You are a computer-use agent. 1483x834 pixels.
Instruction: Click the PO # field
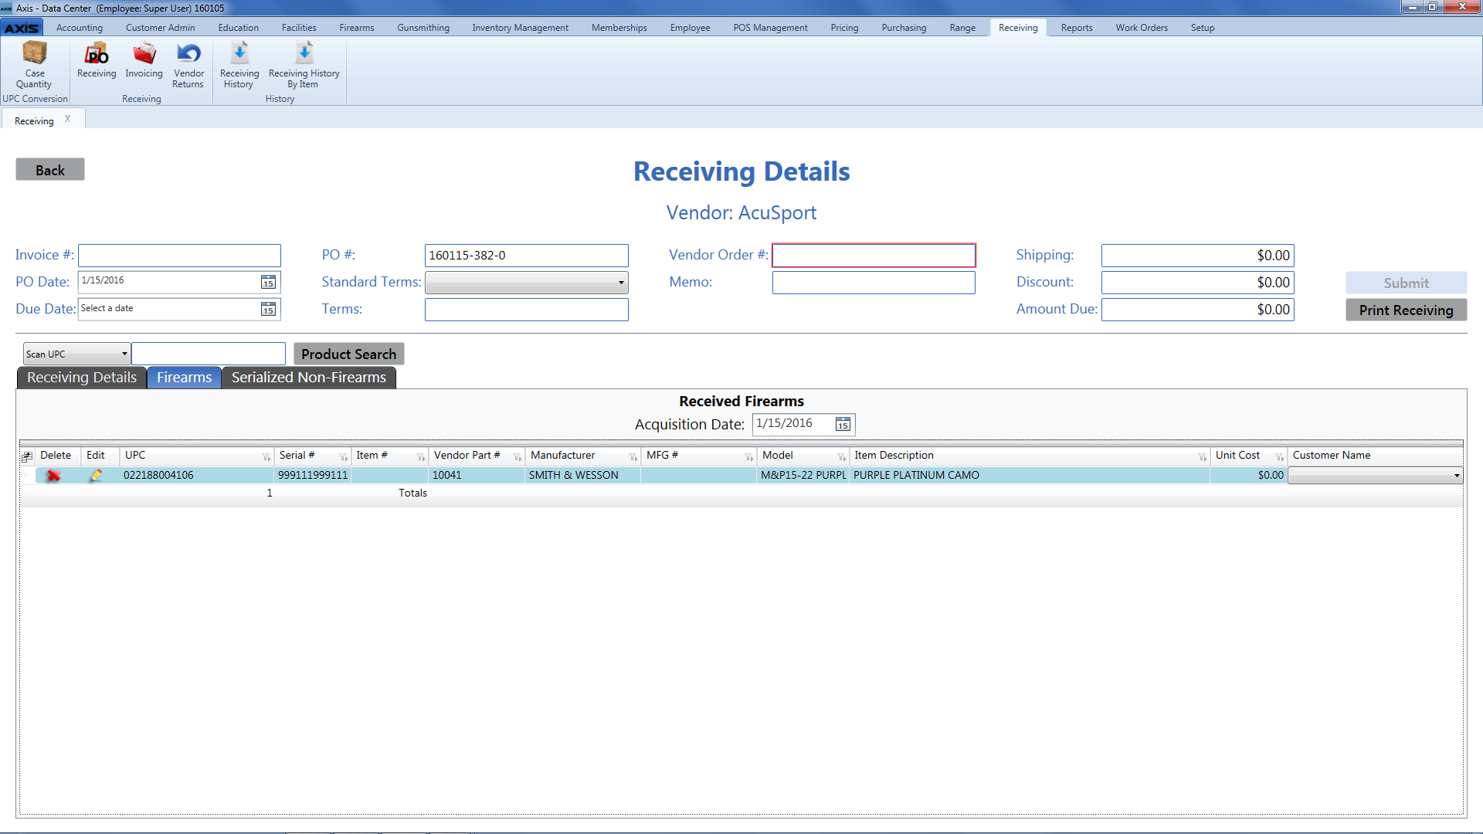(527, 256)
